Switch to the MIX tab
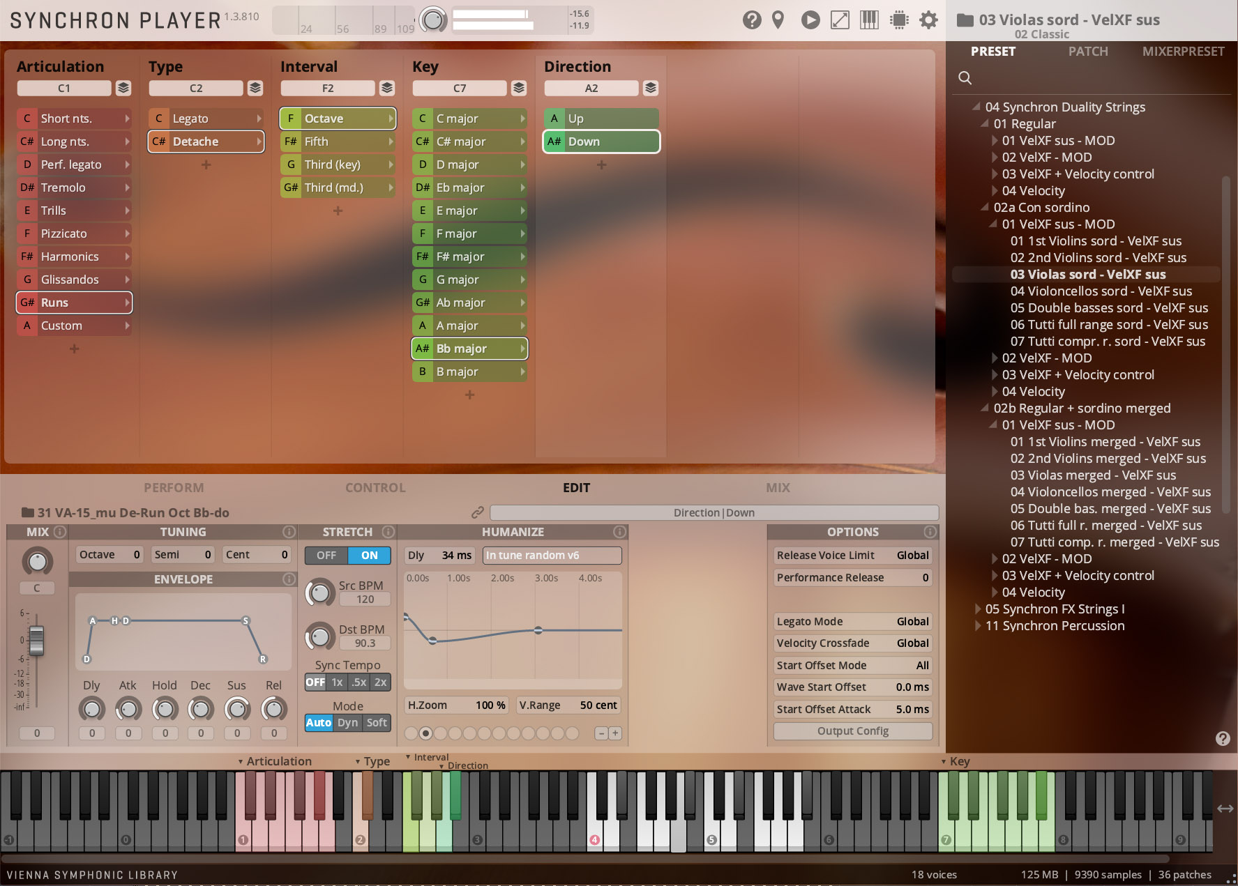The height and width of the screenshot is (886, 1238). click(778, 488)
